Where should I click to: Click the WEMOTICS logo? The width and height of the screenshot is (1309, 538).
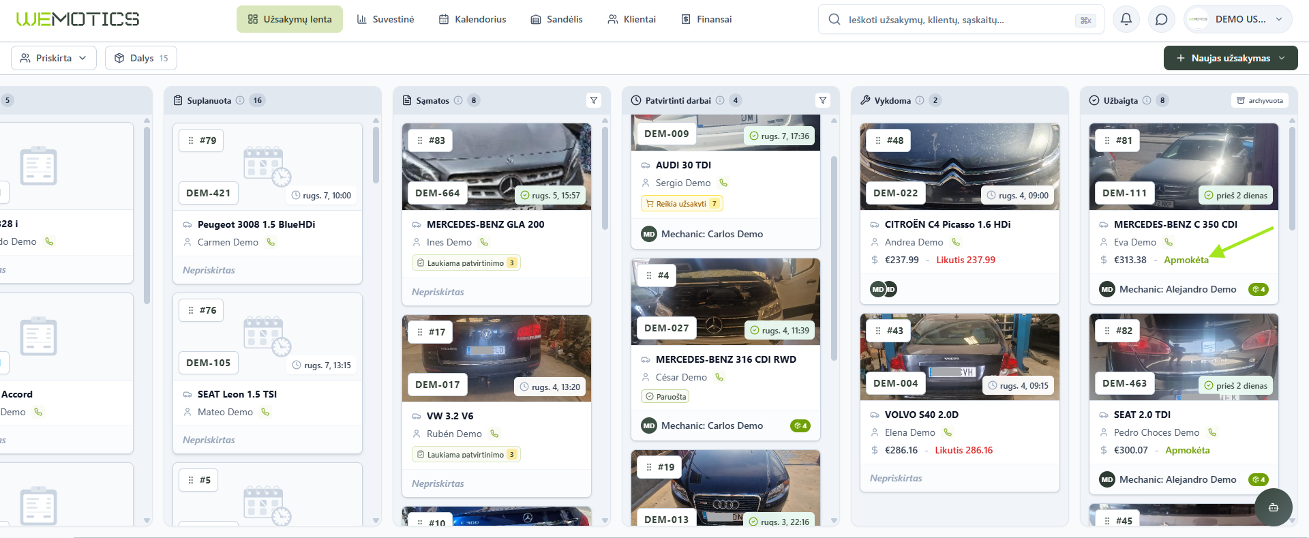[78, 19]
